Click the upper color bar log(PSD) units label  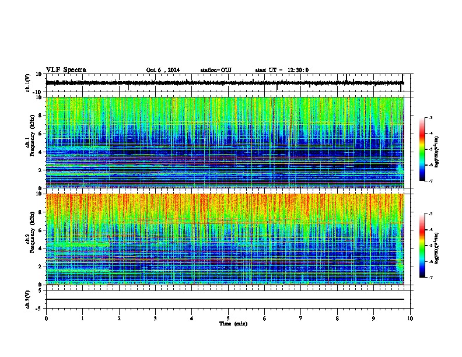(437, 152)
